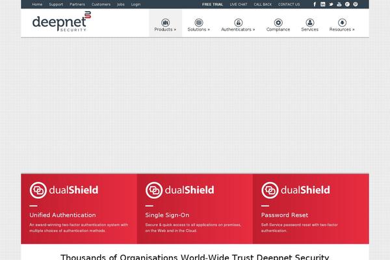Open the Support top link
The height and width of the screenshot is (260, 390).
coord(56,5)
